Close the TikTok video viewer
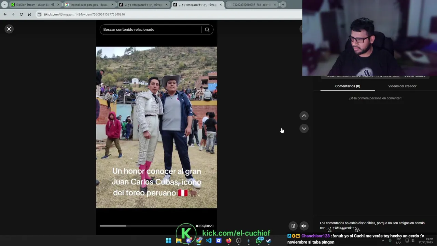 [9, 29]
